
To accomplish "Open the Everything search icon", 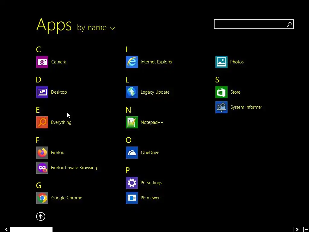I will (x=42, y=122).
